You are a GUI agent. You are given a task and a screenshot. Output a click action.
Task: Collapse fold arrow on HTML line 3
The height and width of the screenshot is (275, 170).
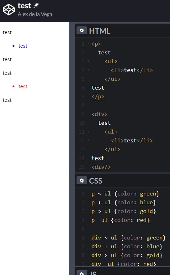[x=88, y=61]
